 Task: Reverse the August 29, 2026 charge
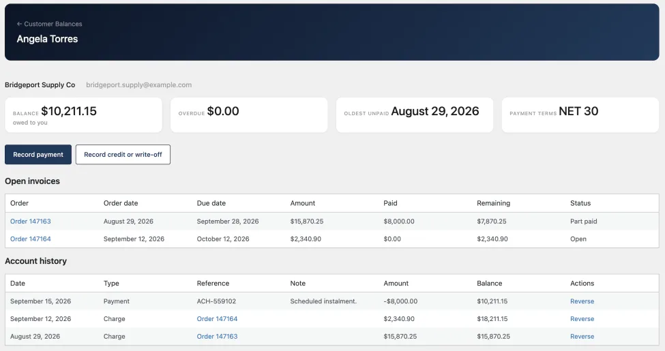click(582, 337)
